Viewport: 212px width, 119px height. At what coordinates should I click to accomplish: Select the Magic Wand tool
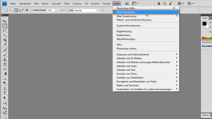point(5,35)
